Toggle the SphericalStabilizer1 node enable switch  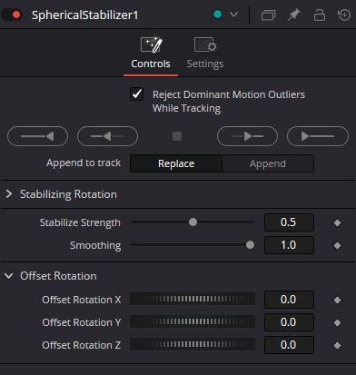coord(12,15)
